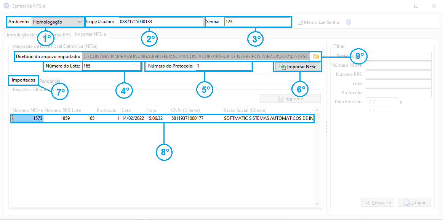This screenshot has height=220, width=443.
Task: Click the Data column header
Action: pyautogui.click(x=133, y=110)
